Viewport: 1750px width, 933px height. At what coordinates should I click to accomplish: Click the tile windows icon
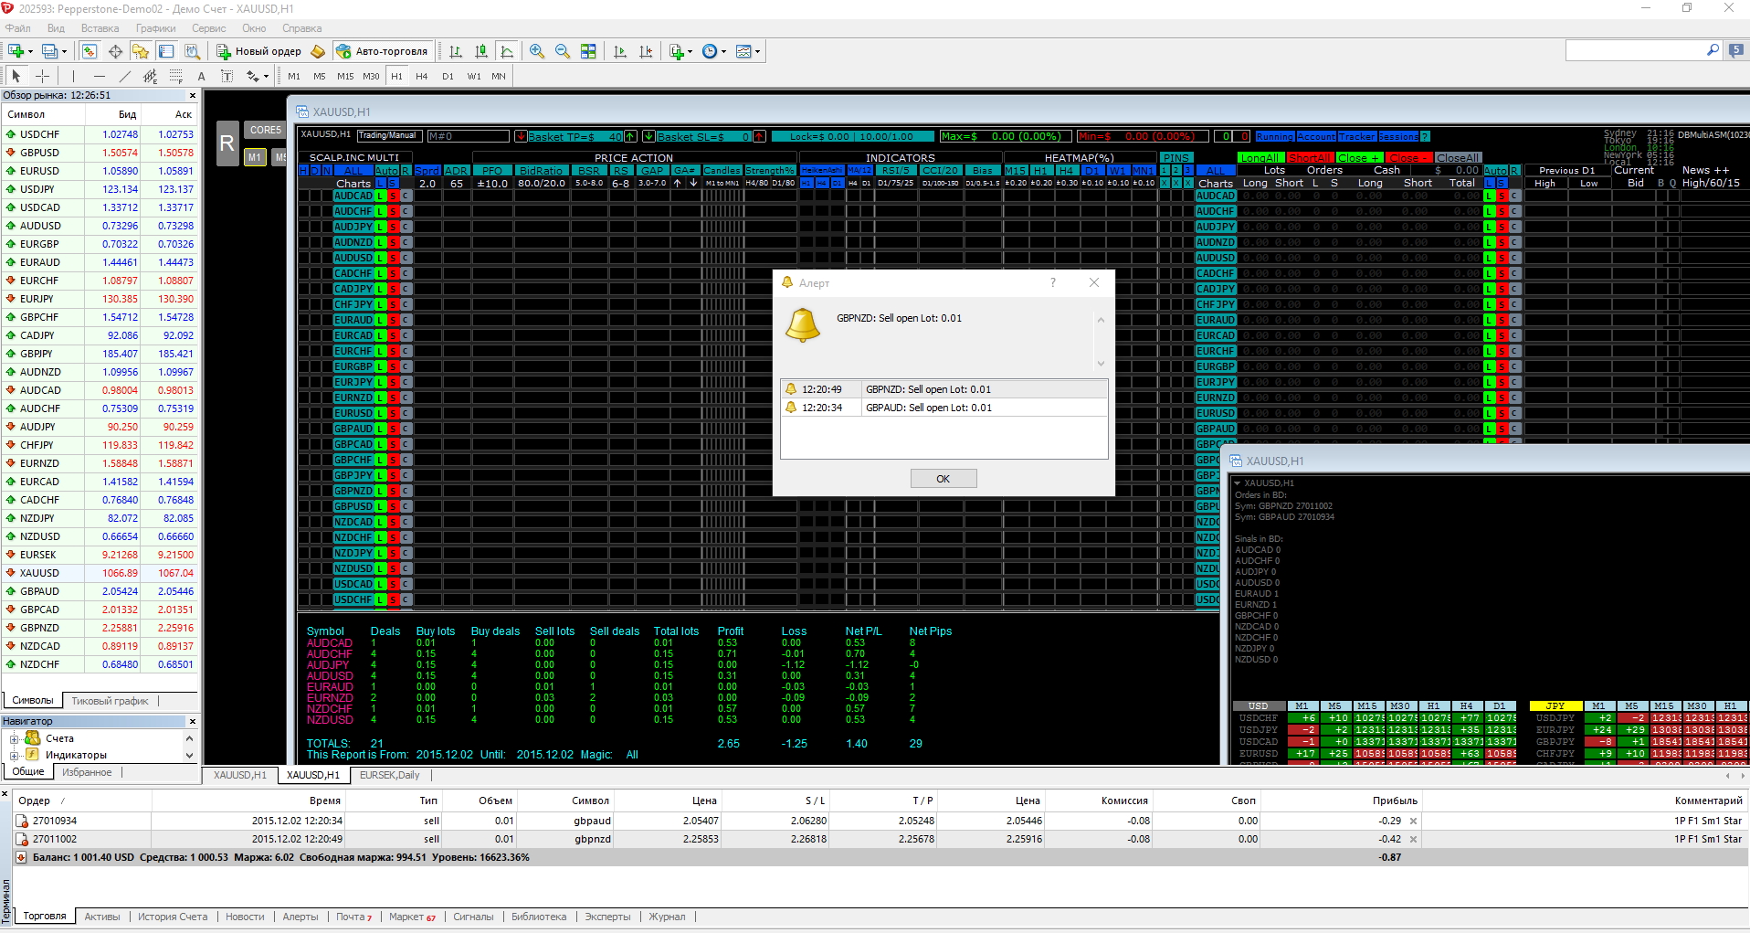click(x=588, y=51)
